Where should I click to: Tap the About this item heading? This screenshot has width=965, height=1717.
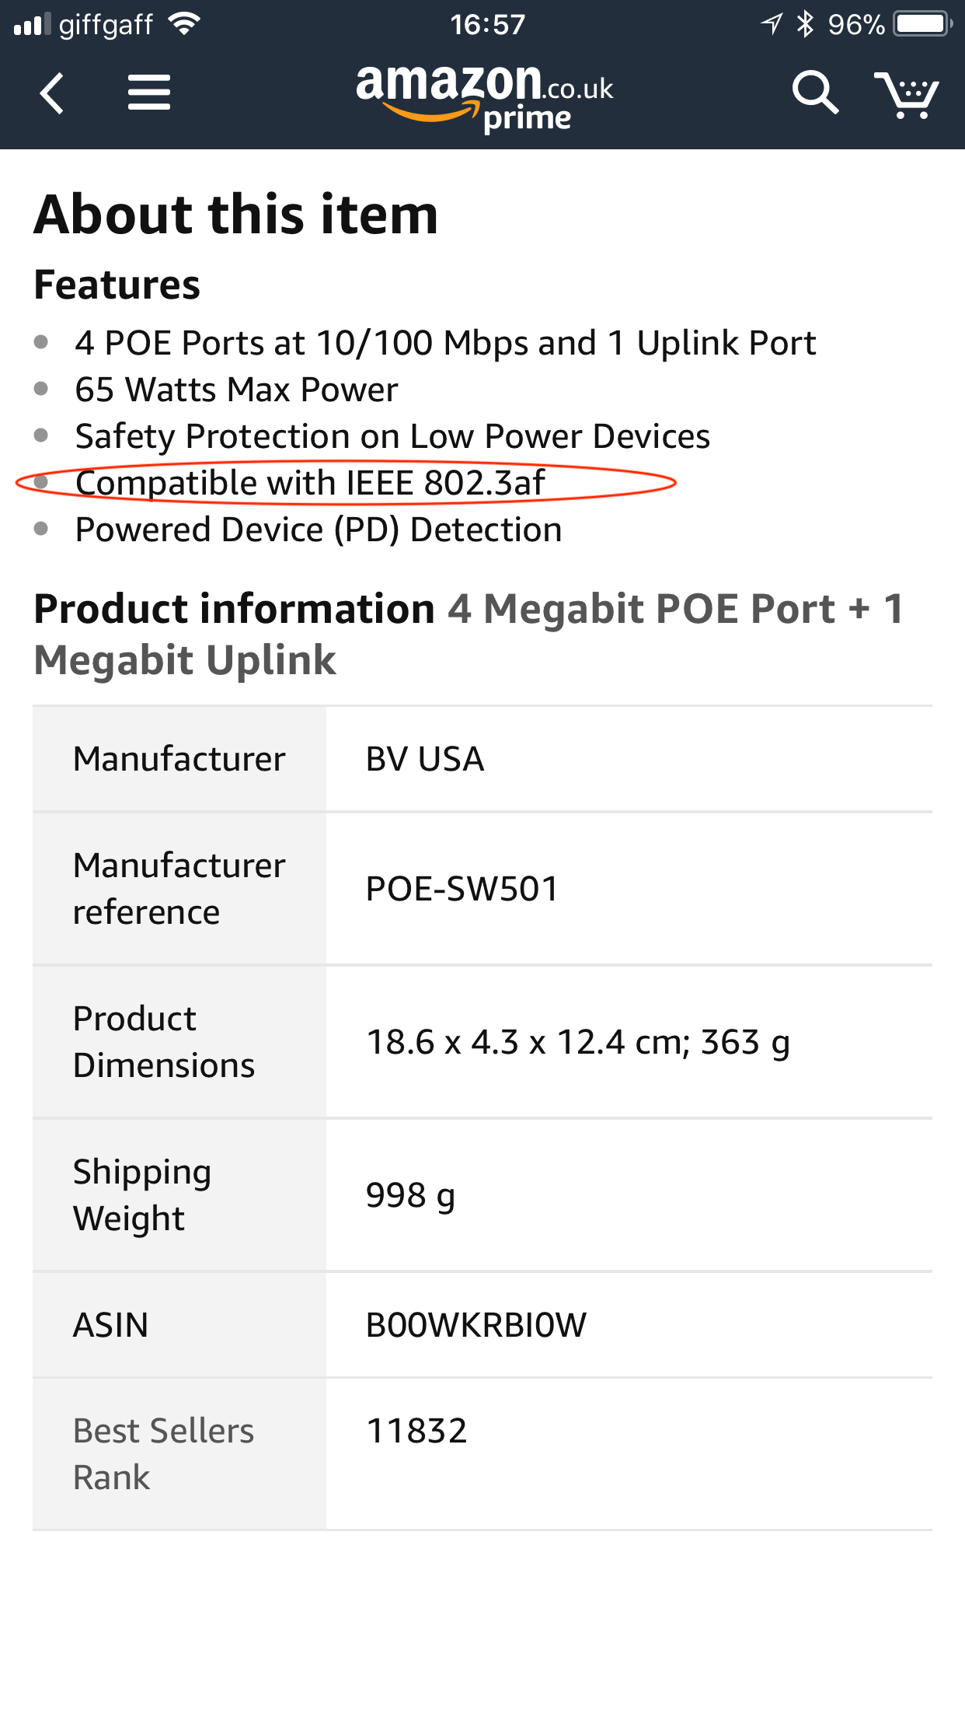pyautogui.click(x=236, y=214)
